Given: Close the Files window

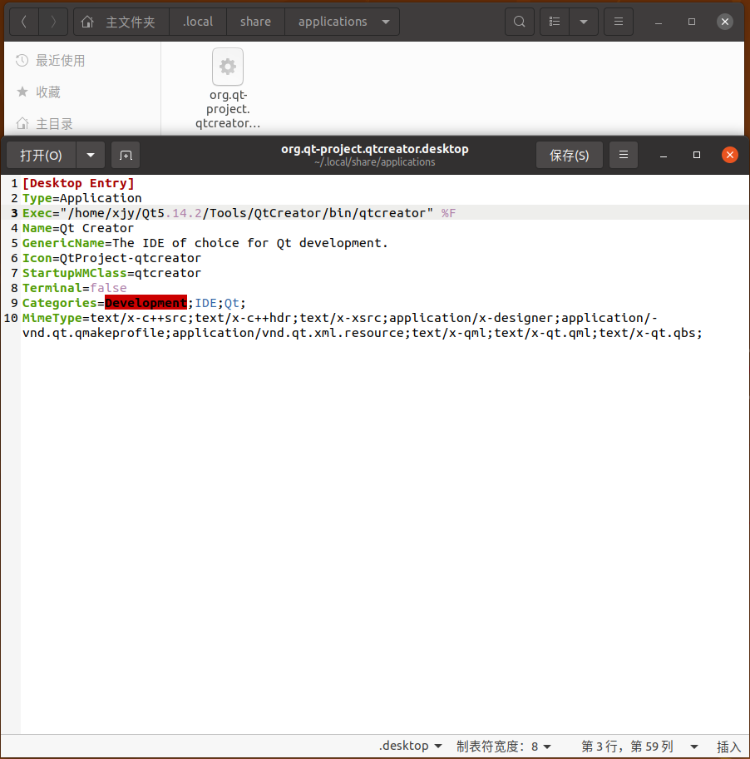Looking at the screenshot, I should (x=725, y=22).
